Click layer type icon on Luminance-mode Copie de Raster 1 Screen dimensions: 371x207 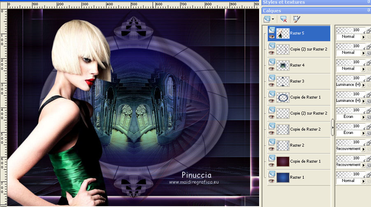tap(271, 94)
